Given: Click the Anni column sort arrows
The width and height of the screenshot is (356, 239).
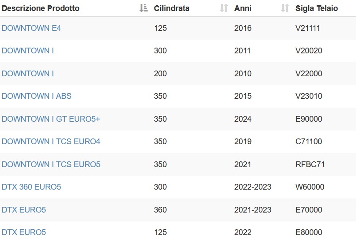Looking at the screenshot, I should coord(285,8).
